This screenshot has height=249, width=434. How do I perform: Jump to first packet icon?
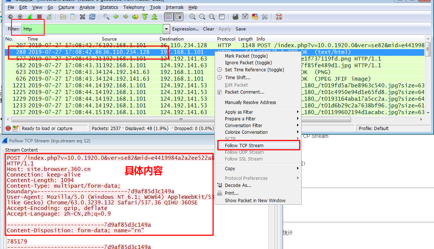pyautogui.click(x=145, y=17)
